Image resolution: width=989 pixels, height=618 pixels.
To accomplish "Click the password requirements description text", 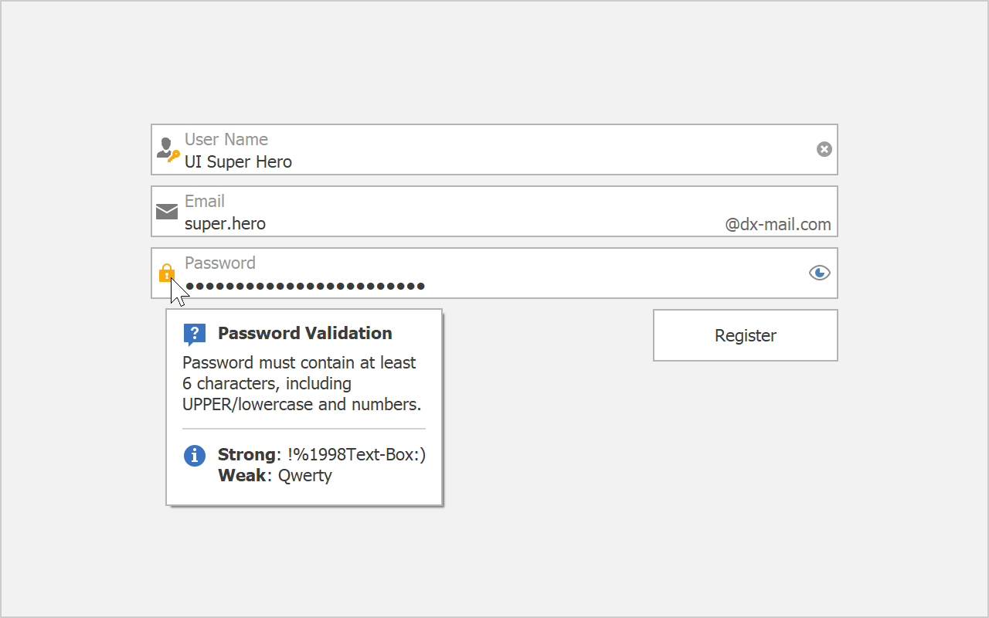I will tap(301, 384).
